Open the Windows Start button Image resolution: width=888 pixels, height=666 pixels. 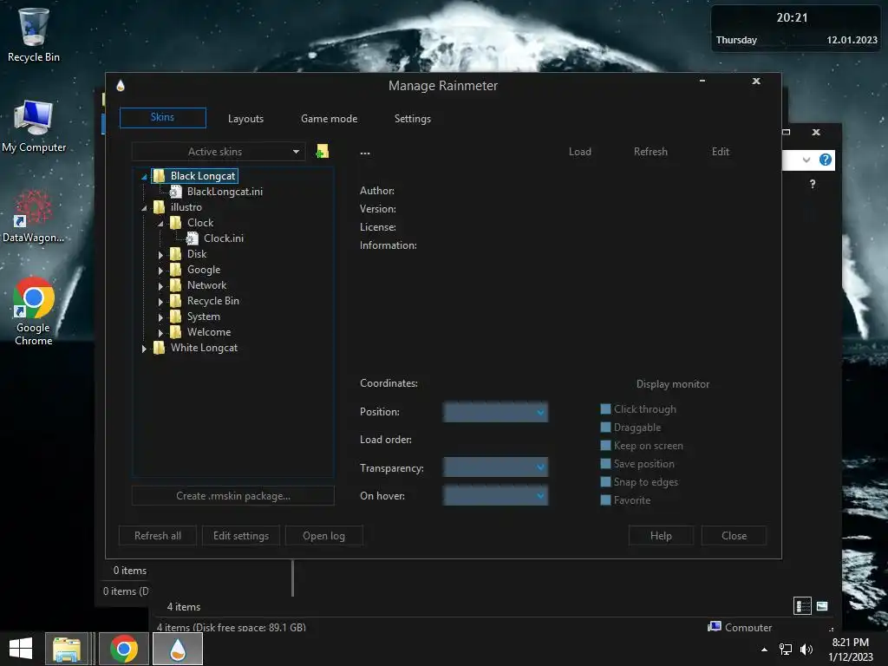tap(21, 649)
